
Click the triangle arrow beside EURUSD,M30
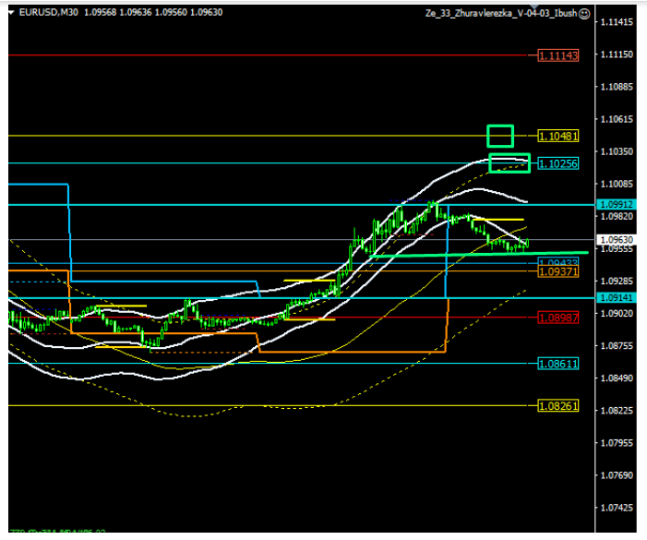(x=11, y=12)
